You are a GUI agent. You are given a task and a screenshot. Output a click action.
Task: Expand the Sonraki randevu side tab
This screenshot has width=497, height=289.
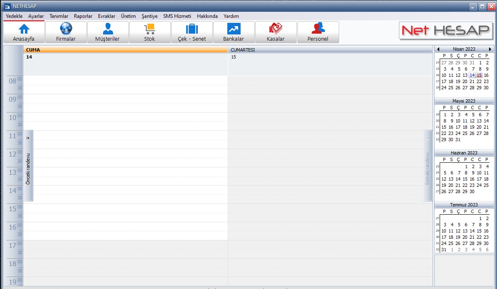point(428,166)
